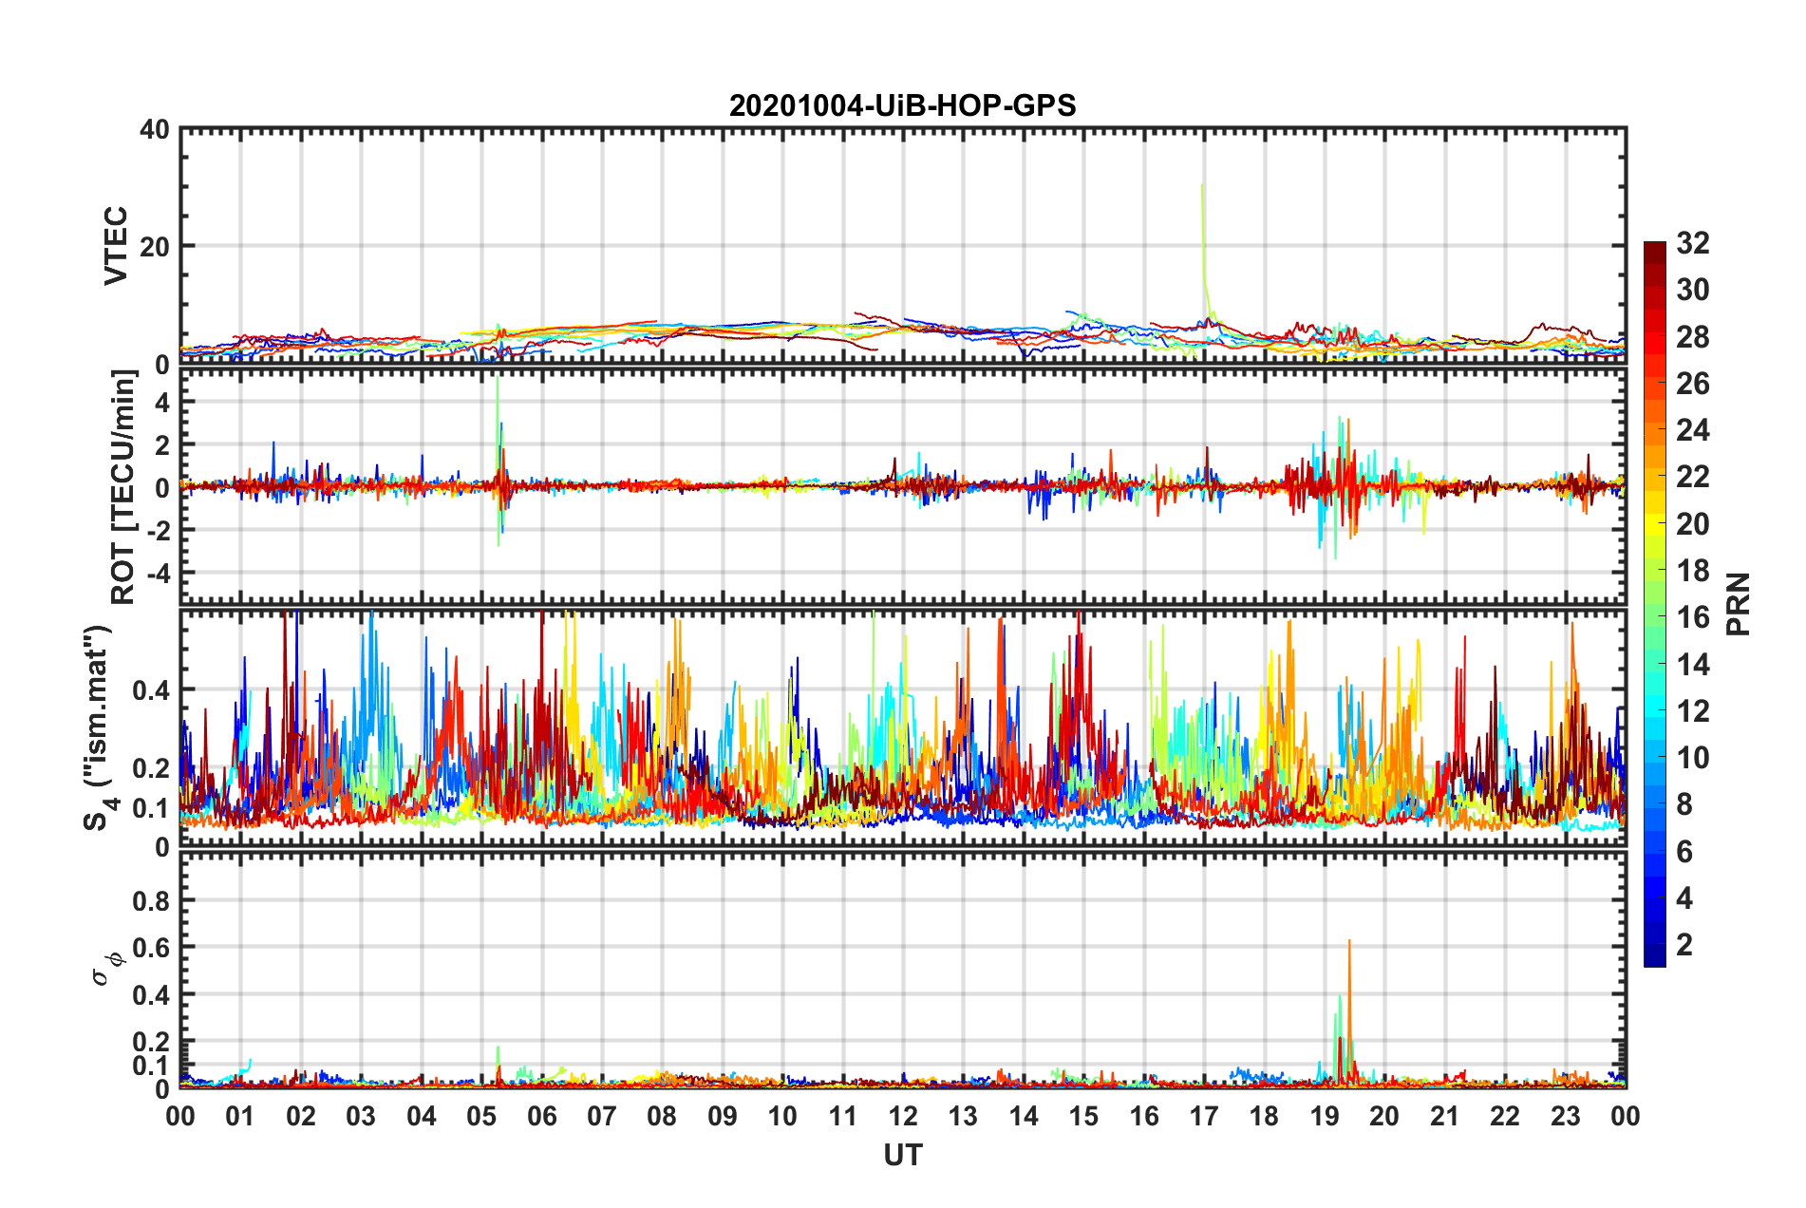
Task: Click the ROT axis tick label -4
Action: pyautogui.click(x=156, y=573)
